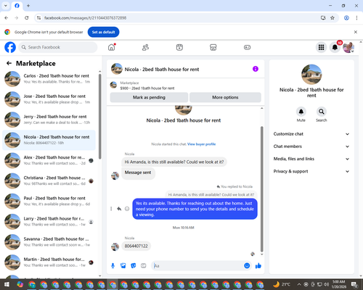Image resolution: width=363 pixels, height=290 pixels.
Task: Open the Facebook logo home link
Action: click(10, 47)
